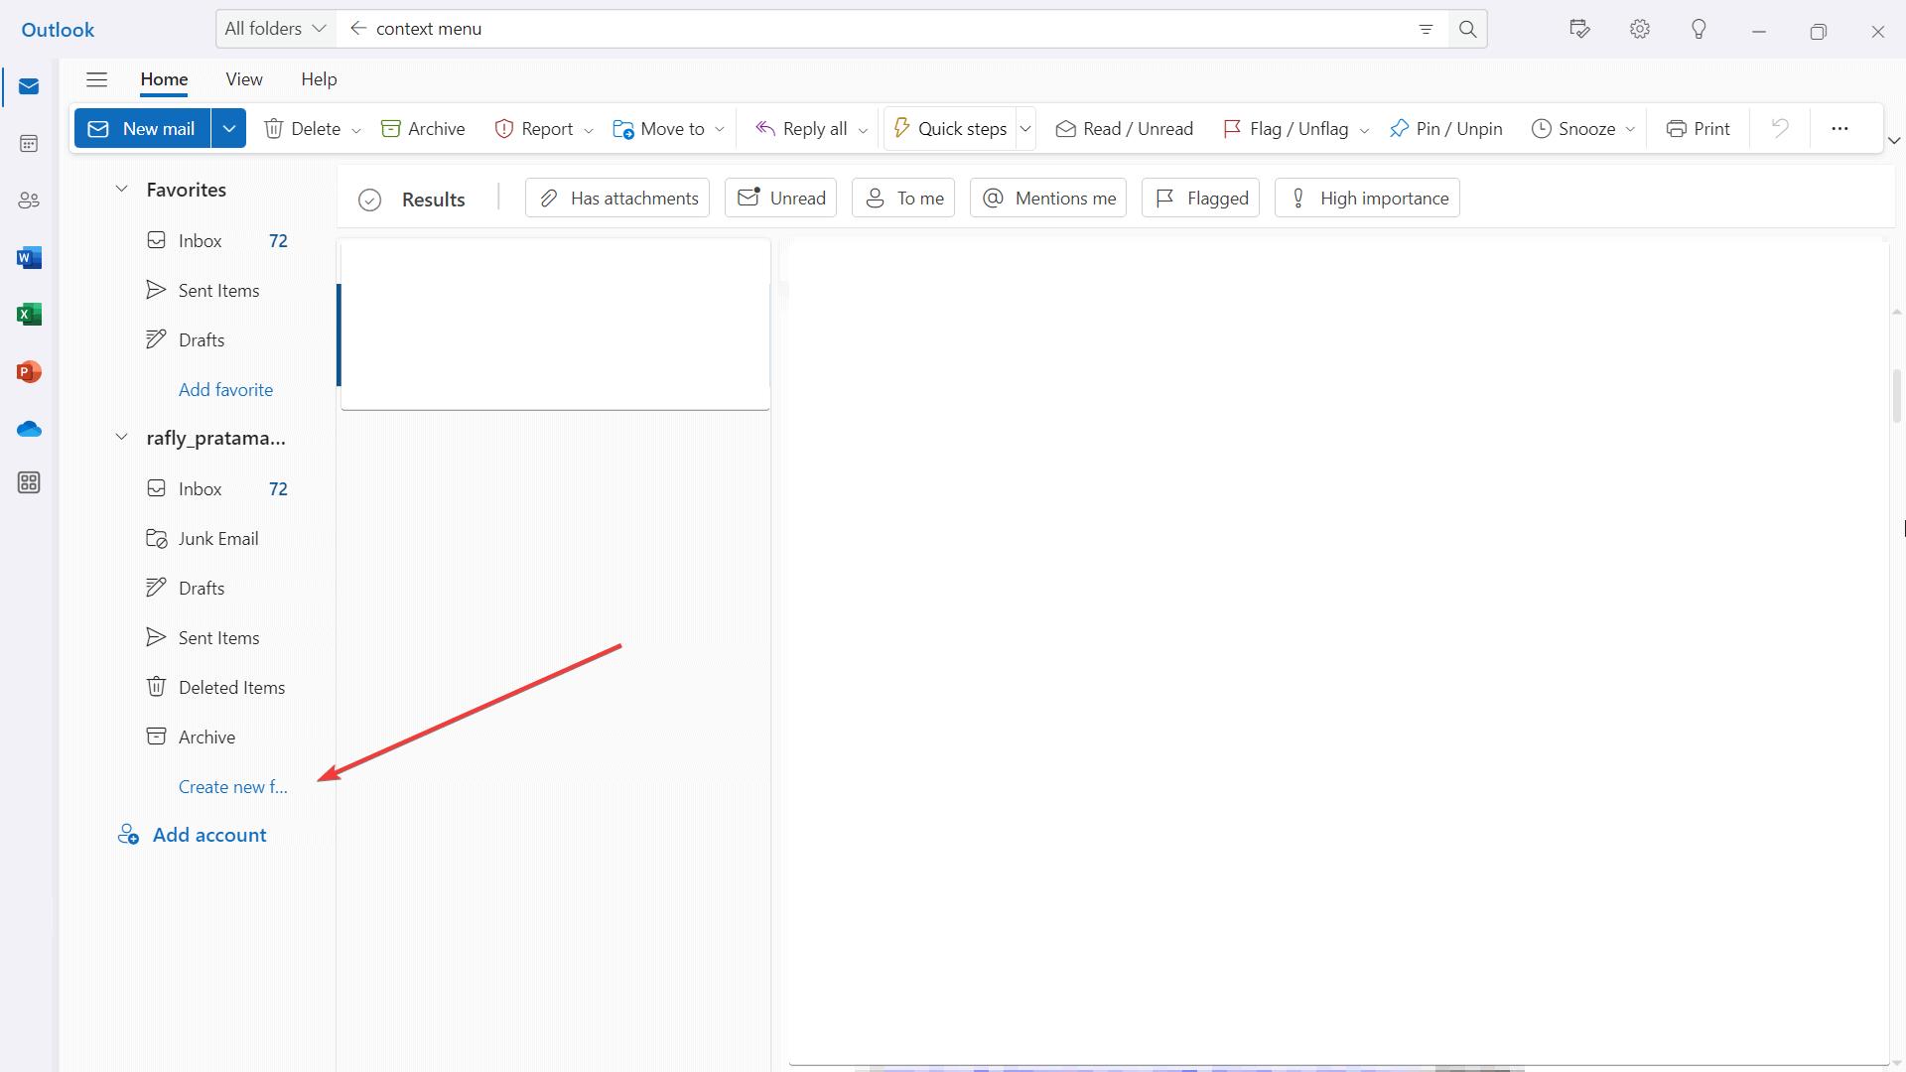Click the reading pane vertical scrollbar
The width and height of the screenshot is (1906, 1072).
[1897, 395]
